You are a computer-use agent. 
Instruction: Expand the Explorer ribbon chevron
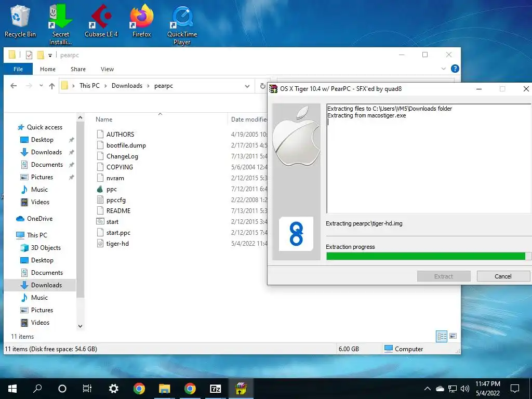tap(444, 69)
